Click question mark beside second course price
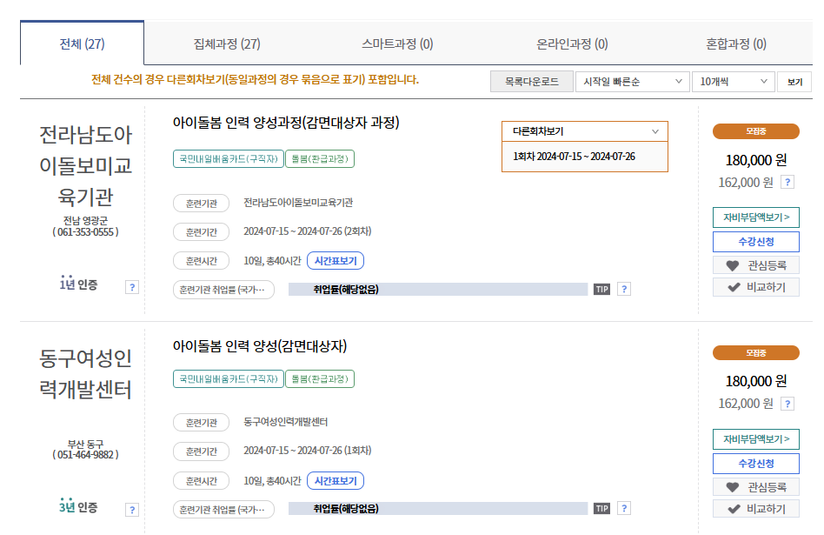This screenshot has width=824, height=535. coord(787,405)
